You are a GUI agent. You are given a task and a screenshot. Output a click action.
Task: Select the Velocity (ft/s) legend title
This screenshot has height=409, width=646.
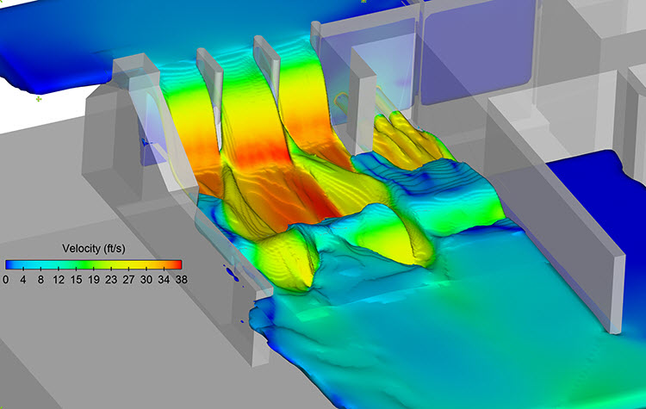pos(94,248)
